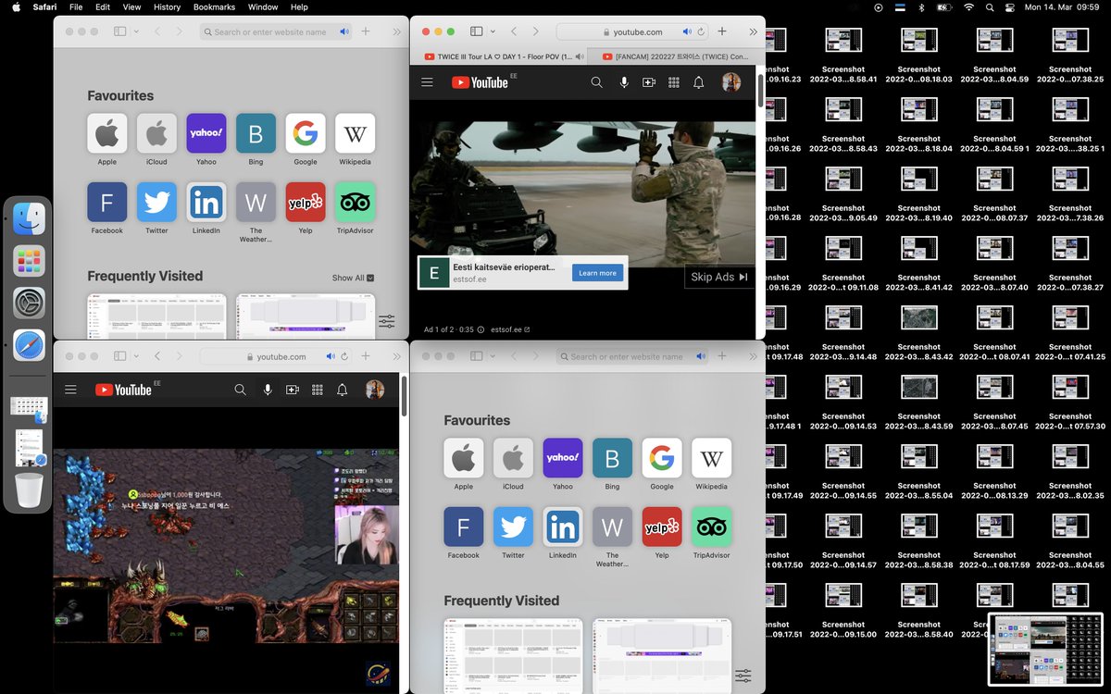This screenshot has height=694, width=1111.
Task: Open the LinkedIn favourite in the lower start page window
Action: click(563, 527)
